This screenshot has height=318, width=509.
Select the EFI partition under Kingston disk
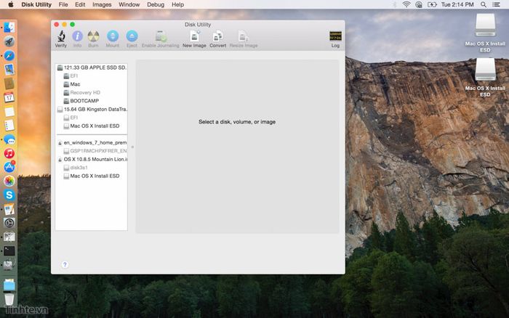(x=71, y=118)
